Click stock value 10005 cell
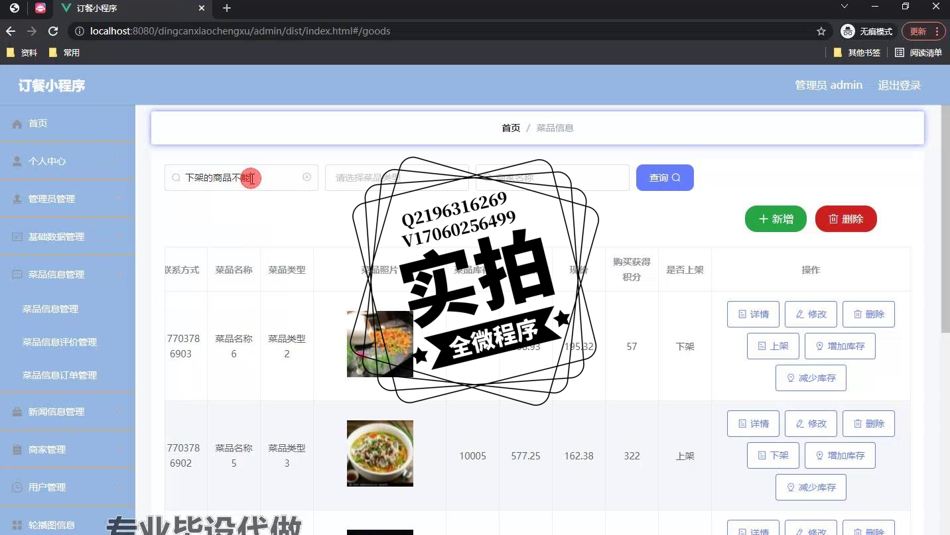 [472, 456]
